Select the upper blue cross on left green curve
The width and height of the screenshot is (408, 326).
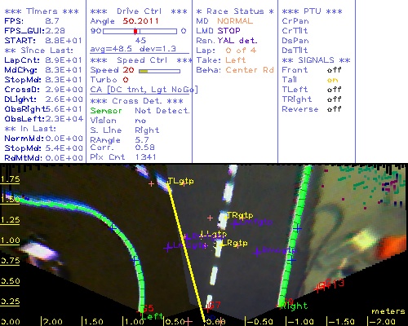(x=112, y=227)
